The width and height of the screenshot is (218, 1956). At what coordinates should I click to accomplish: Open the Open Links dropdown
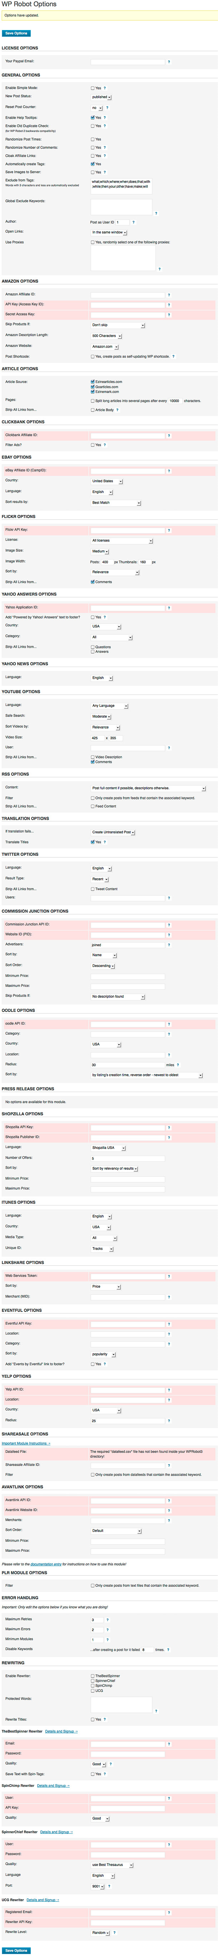[x=109, y=232]
